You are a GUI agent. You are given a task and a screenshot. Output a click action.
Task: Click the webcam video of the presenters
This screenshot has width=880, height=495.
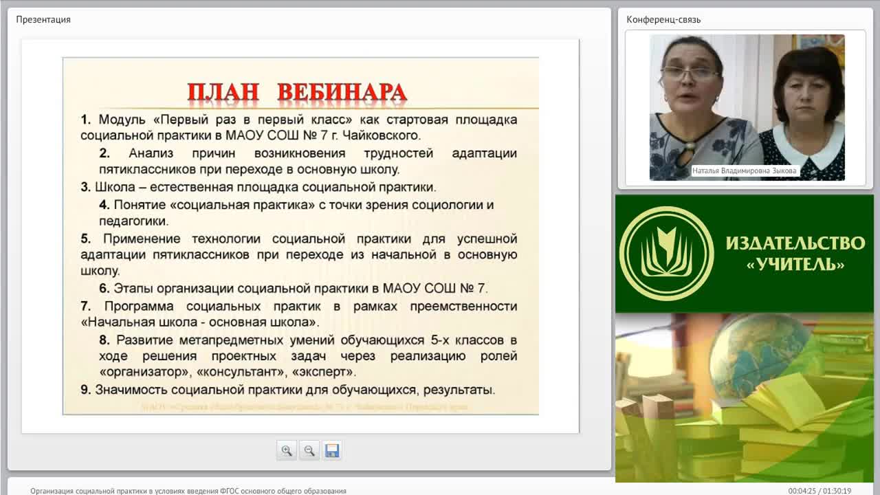tap(747, 108)
